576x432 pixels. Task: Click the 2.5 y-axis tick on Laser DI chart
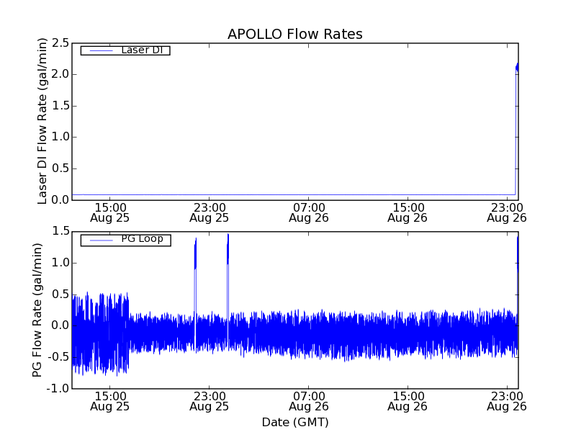(60, 42)
